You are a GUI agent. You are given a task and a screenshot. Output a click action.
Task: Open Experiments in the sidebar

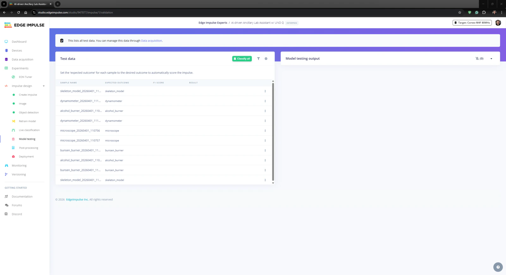pyautogui.click(x=20, y=68)
